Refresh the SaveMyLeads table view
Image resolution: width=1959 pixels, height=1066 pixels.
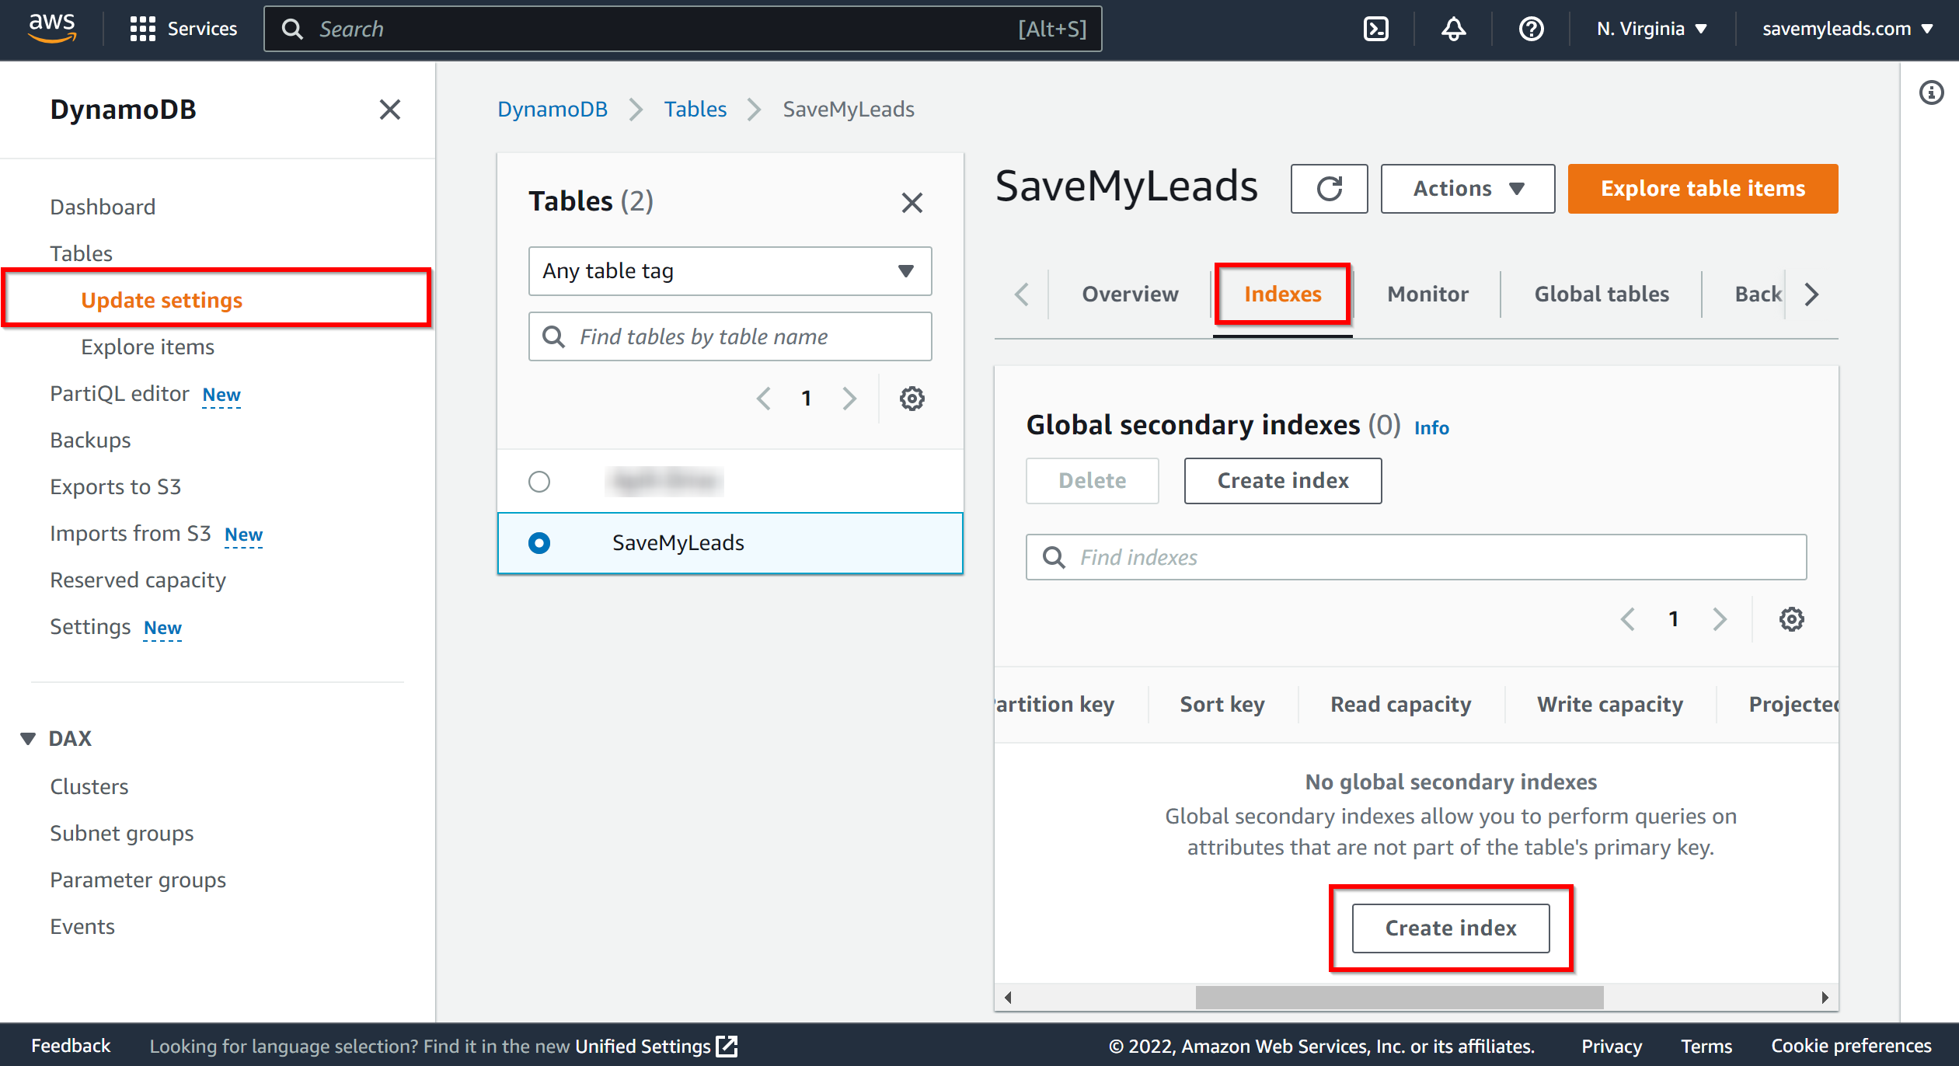(1329, 188)
